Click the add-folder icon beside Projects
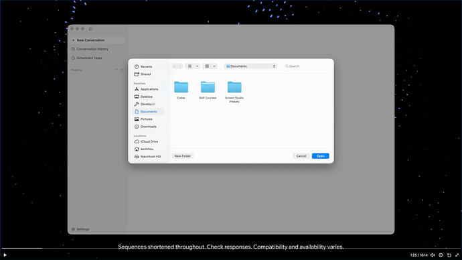Viewport: 462px width, 260px height. 122,70
